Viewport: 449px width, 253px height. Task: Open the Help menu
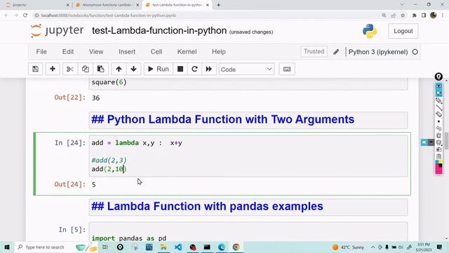pyautogui.click(x=219, y=51)
